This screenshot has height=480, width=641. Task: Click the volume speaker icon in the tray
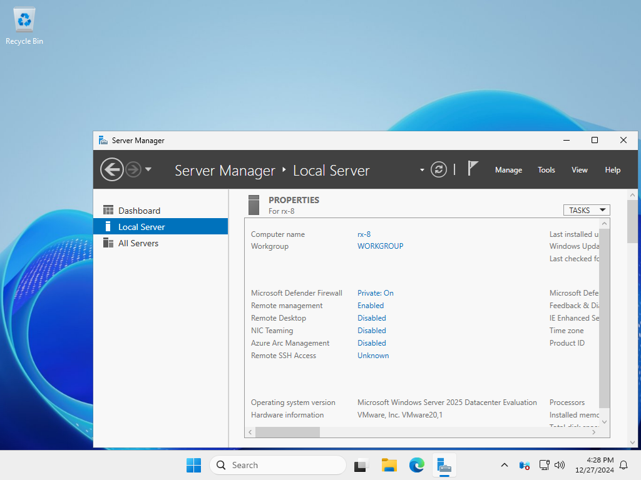[559, 465]
